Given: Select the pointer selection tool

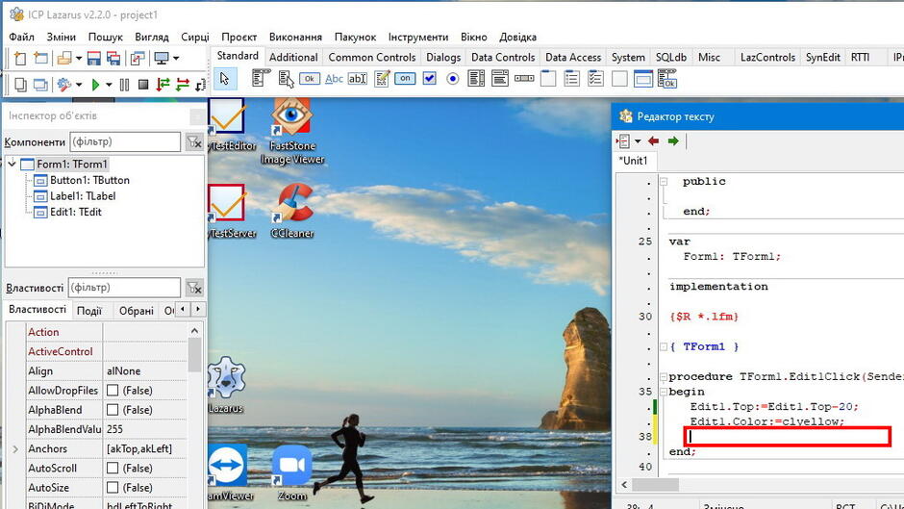Looking at the screenshot, I should [x=225, y=79].
